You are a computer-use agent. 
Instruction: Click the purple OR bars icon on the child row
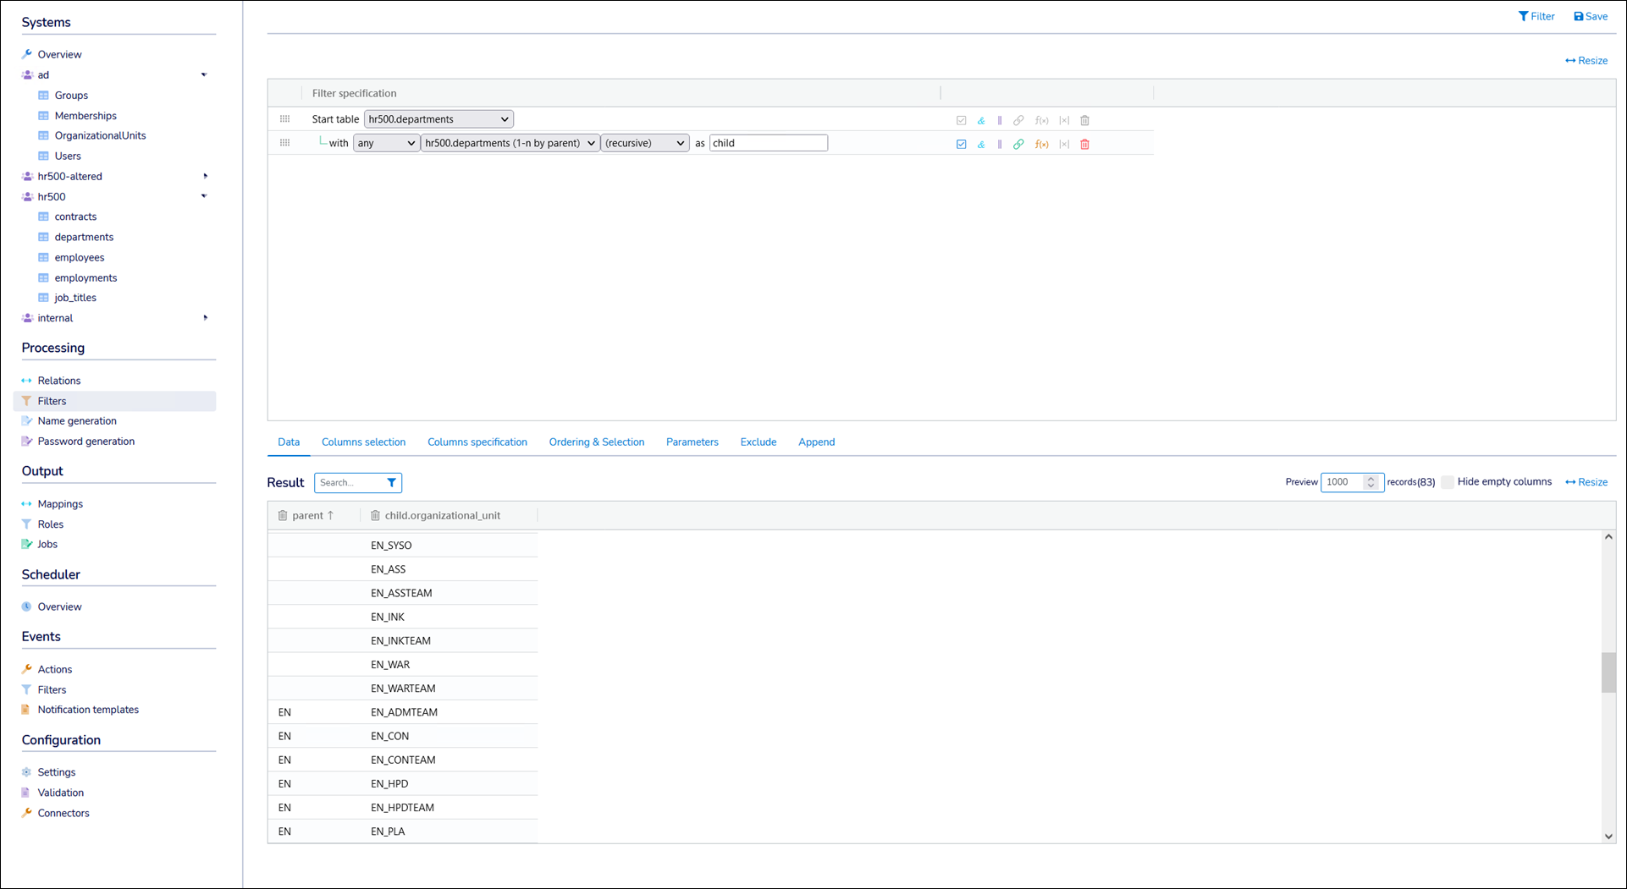[1000, 144]
